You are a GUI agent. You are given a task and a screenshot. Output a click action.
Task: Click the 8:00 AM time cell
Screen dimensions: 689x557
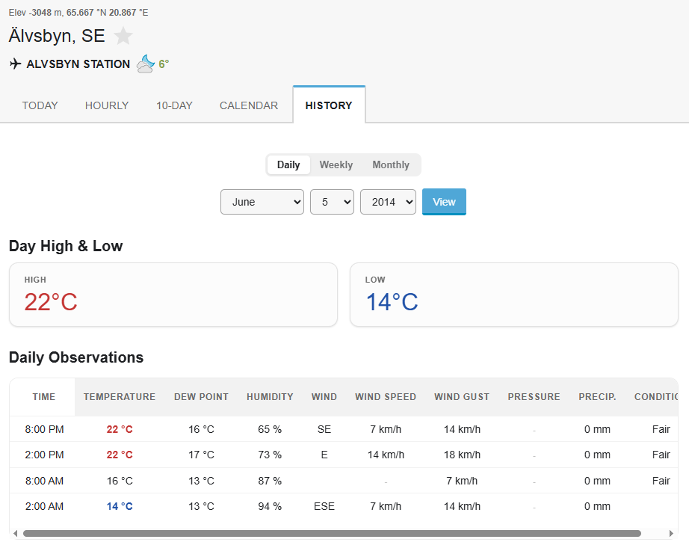point(44,481)
